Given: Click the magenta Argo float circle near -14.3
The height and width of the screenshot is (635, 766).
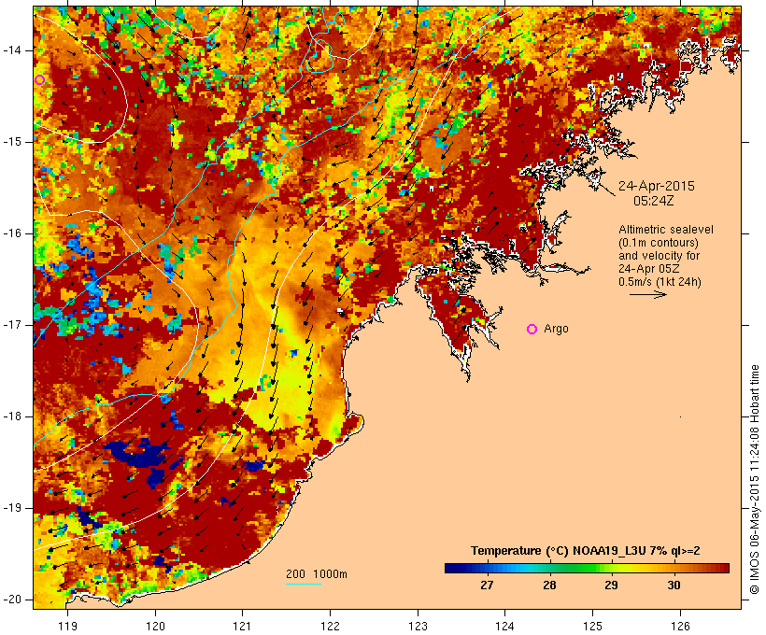Looking at the screenshot, I should click(39, 79).
